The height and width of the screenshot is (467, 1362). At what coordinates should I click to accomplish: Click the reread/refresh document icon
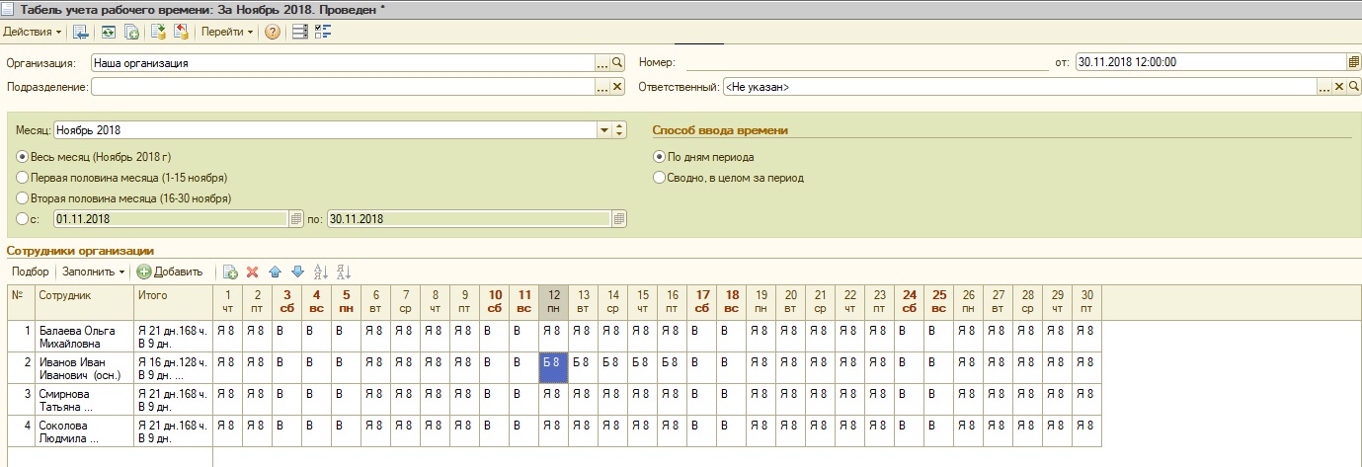pos(109,32)
